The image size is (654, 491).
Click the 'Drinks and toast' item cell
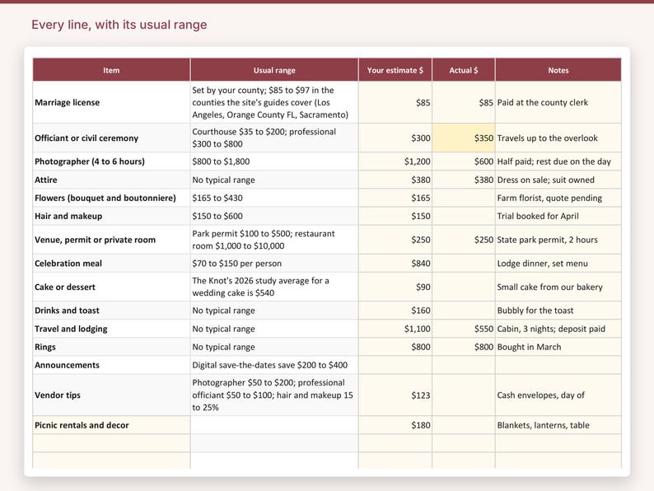click(x=111, y=311)
